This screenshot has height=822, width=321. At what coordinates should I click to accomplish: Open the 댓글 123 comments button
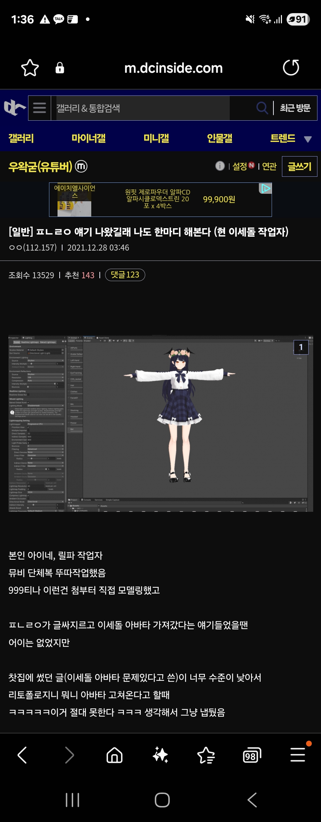(125, 275)
